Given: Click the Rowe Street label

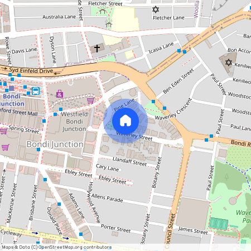Looking at the screenshot, I should (x=8, y=50).
